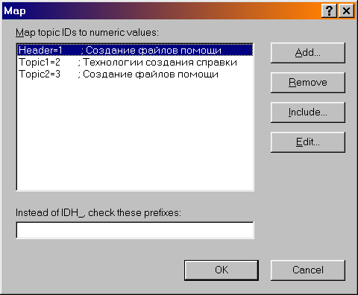Select the Header=1 list entry
This screenshot has height=295, width=358.
click(135, 50)
